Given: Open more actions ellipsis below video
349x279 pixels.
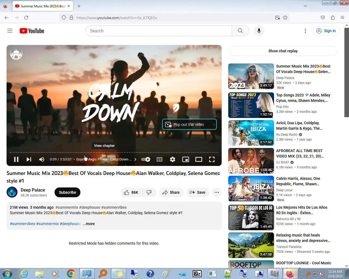Looking at the screenshot, I should click(x=217, y=192).
